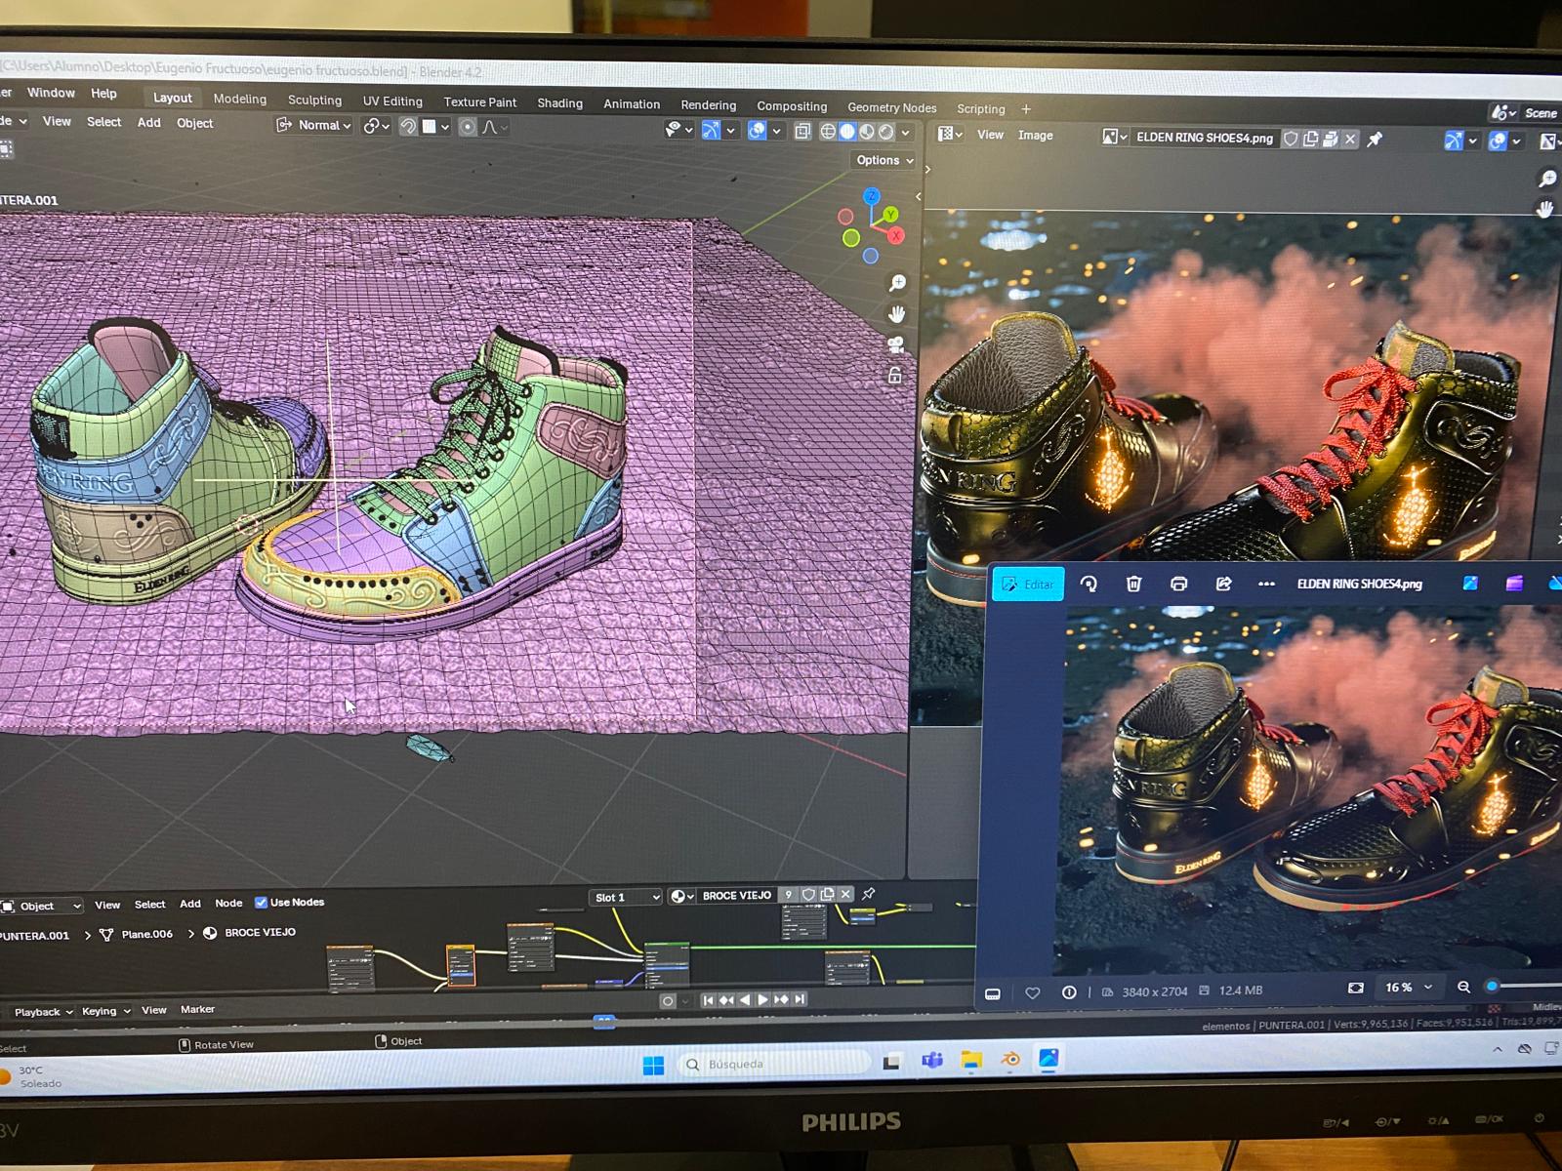Screen dimensions: 1562x1171
Task: Open Blender from the Windows taskbar
Action: coord(1010,1060)
